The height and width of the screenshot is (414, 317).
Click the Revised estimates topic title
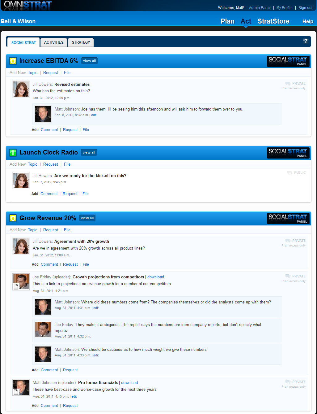[x=72, y=84]
